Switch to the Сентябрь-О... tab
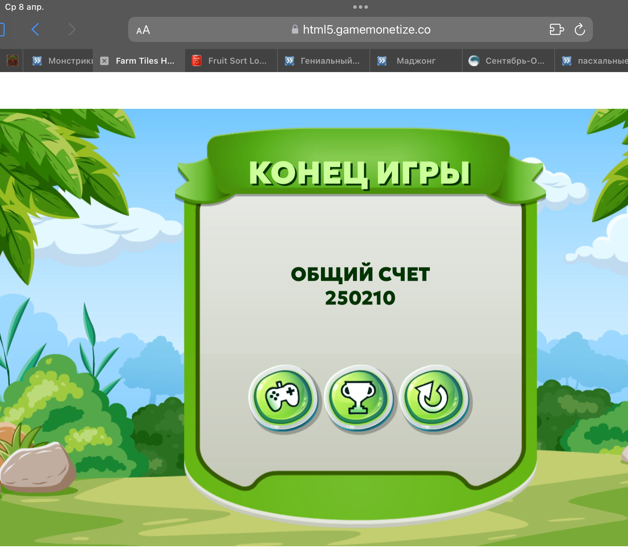 [509, 61]
